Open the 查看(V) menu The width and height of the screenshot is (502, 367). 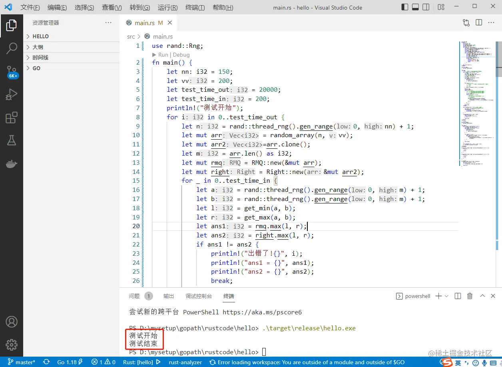(112, 8)
